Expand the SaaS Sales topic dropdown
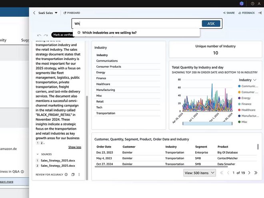Viewport: 264px width, 198px height. pos(56,13)
